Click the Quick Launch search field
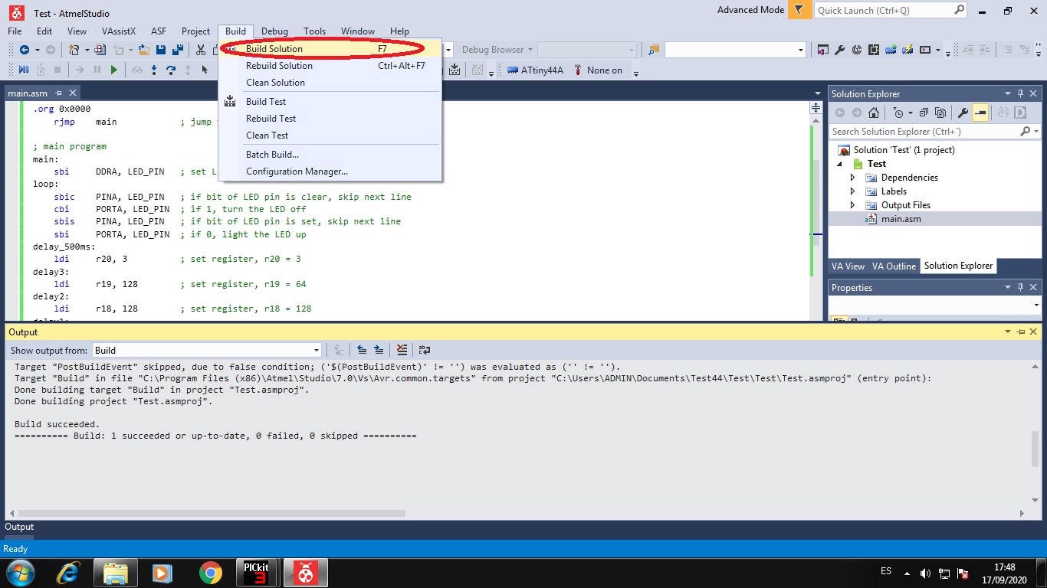Screen dimensions: 1047x588 pyautogui.click(x=891, y=10)
